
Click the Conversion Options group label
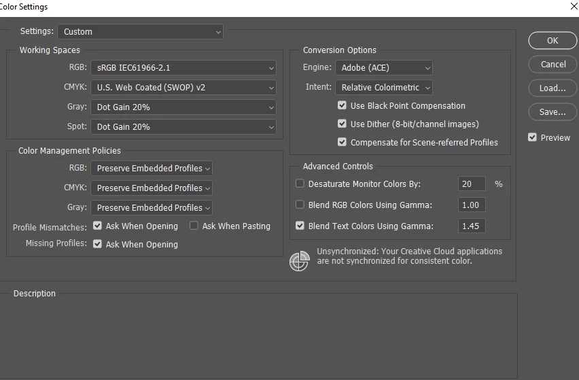coord(339,50)
